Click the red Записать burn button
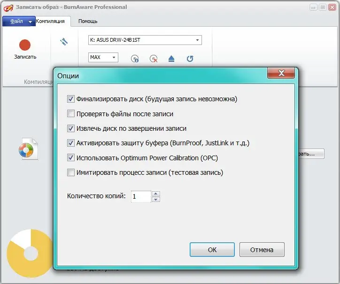Screen dimensions: 340x284 (x=25, y=49)
